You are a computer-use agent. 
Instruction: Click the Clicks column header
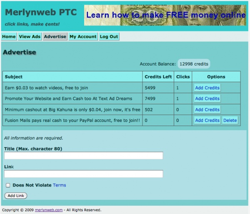pyautogui.click(x=183, y=77)
